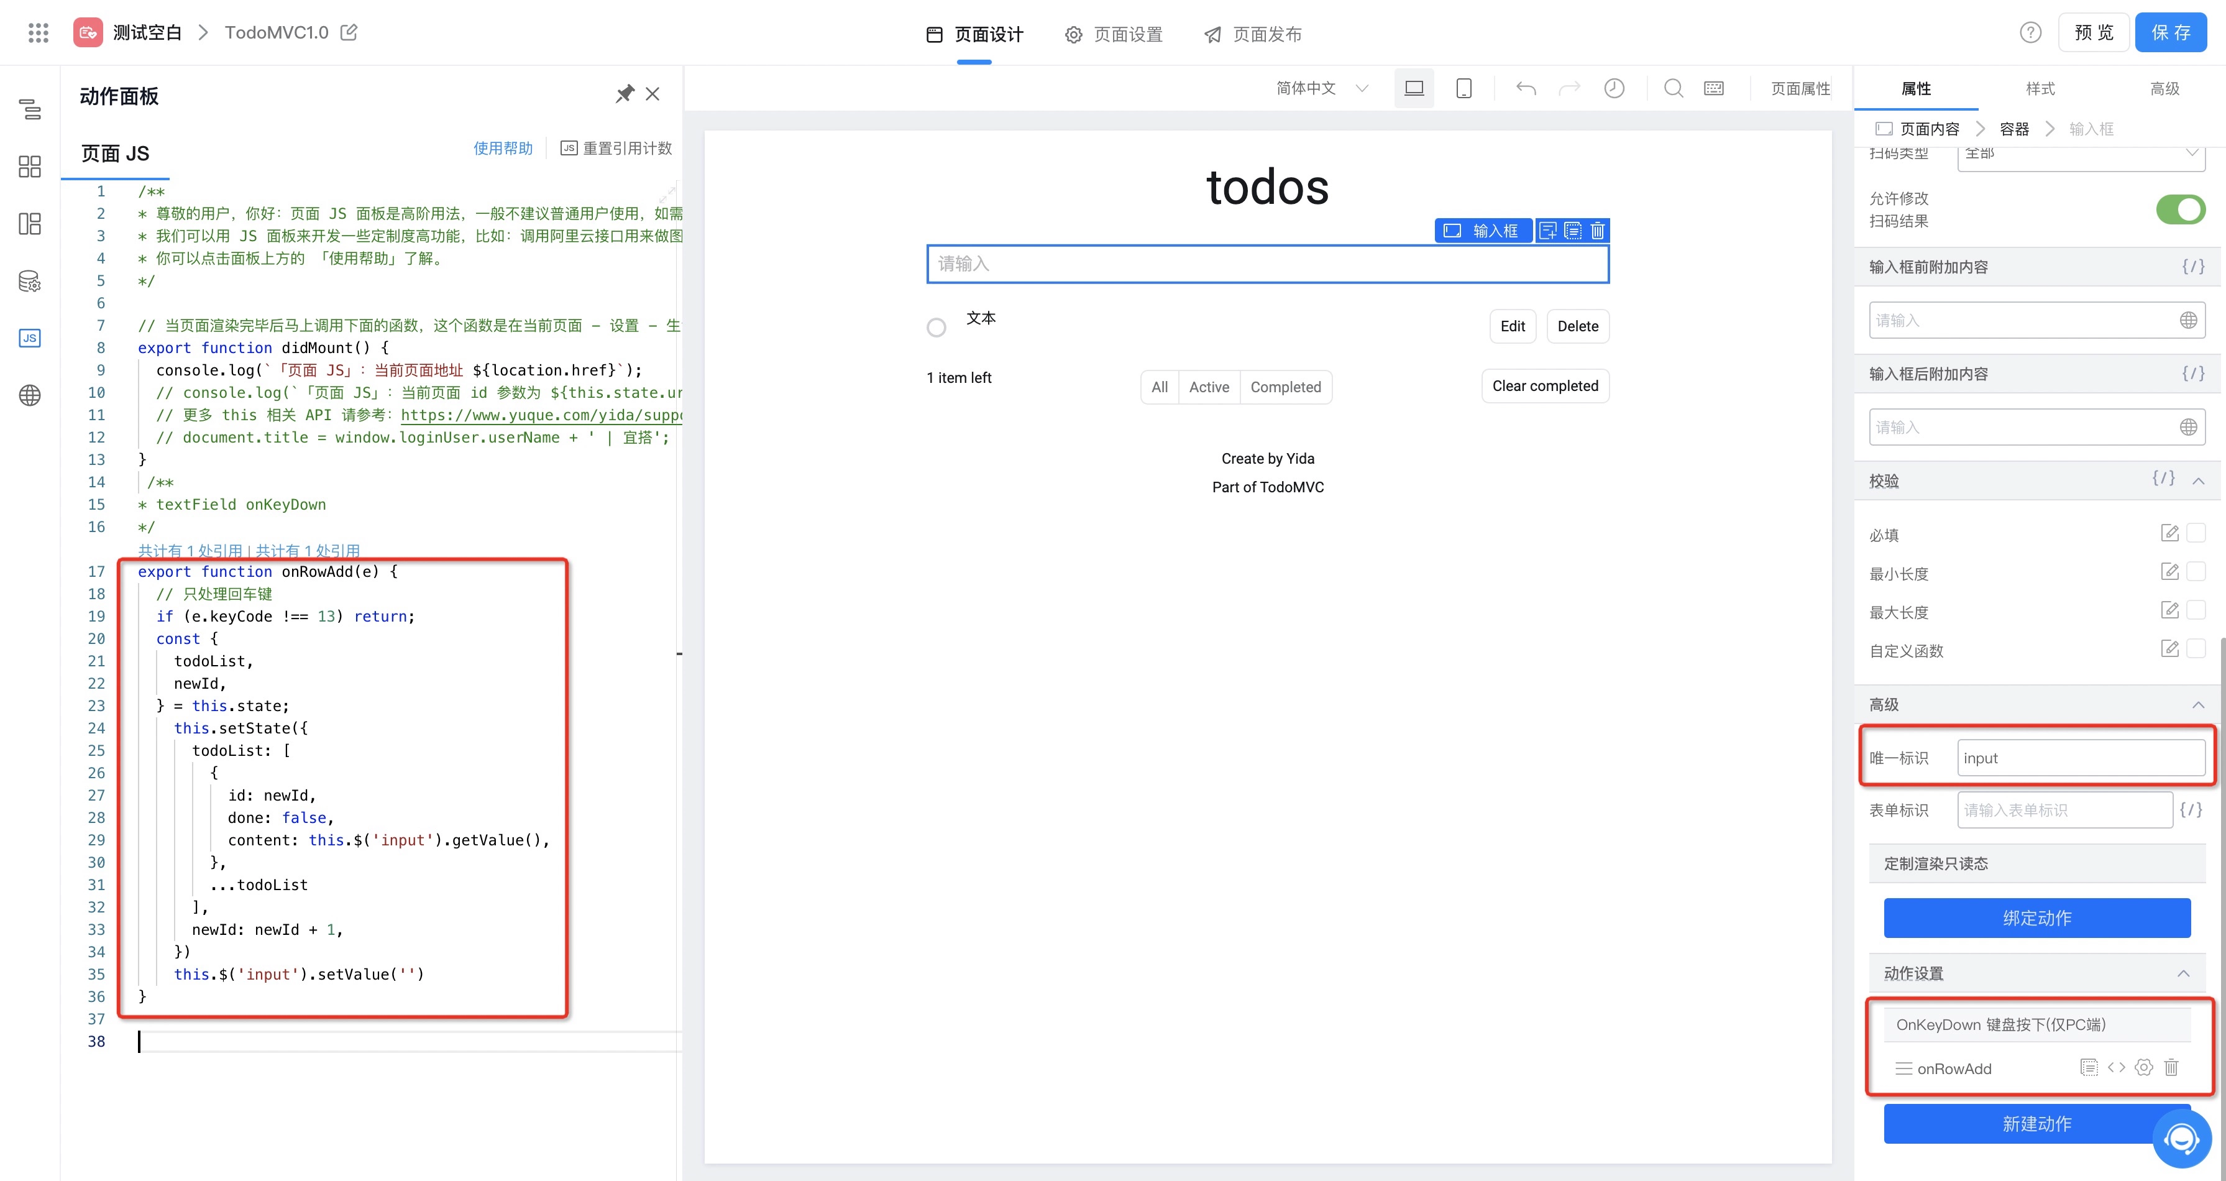2226x1181 pixels.
Task: Open the data source sidebar icon
Action: 29,281
